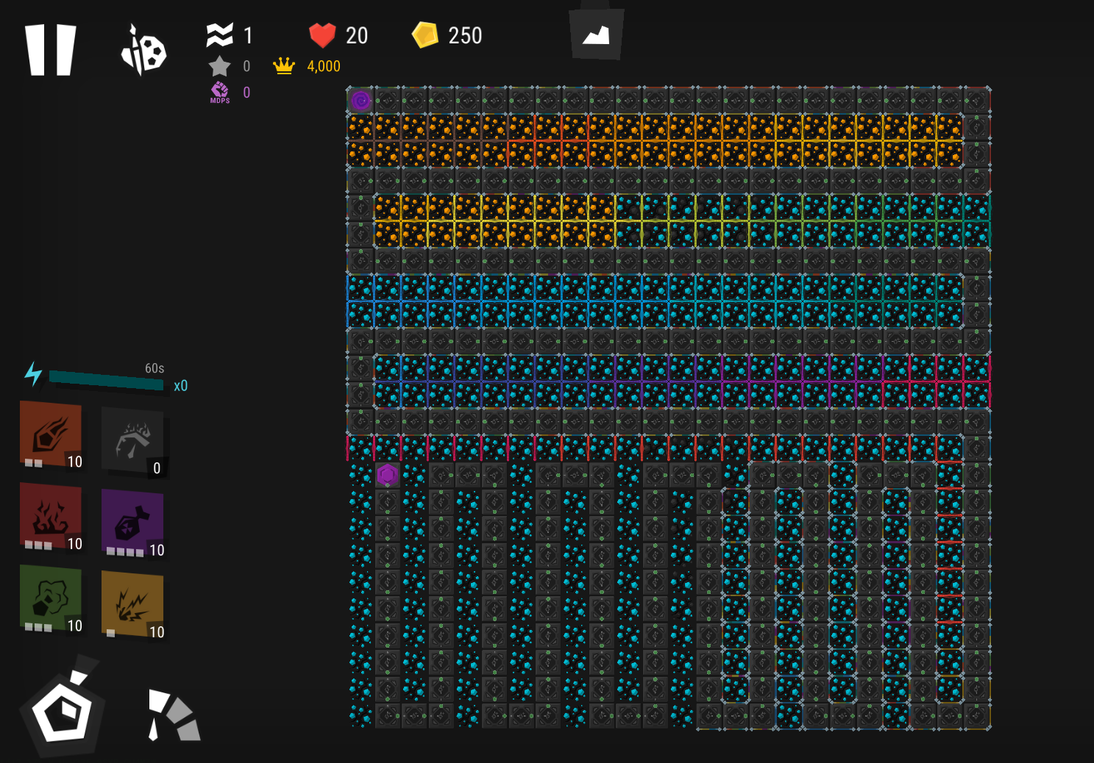Image resolution: width=1094 pixels, height=763 pixels.
Task: Click the bomb dice random icon
Action: [x=143, y=51]
